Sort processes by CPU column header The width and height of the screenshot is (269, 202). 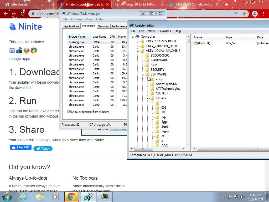click(112, 37)
